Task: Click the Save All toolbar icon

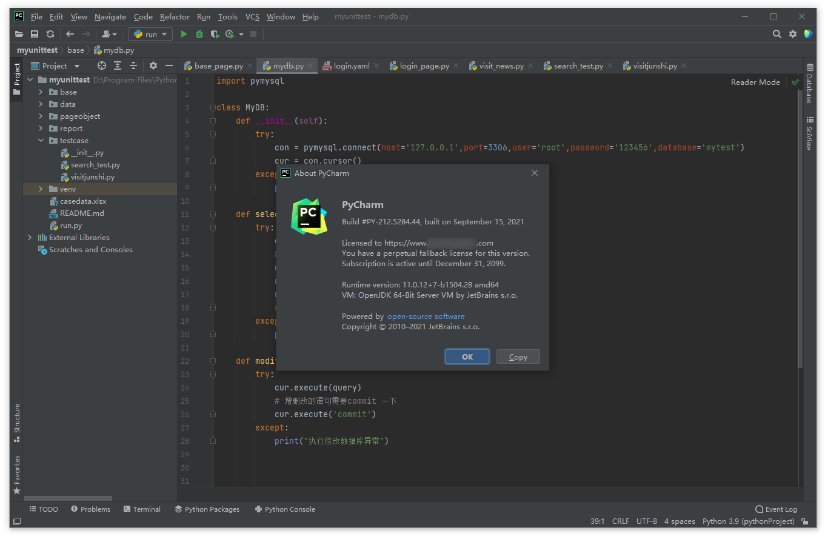Action: pyautogui.click(x=35, y=35)
